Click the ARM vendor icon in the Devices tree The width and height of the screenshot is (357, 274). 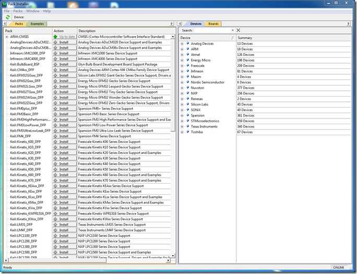pos(188,49)
